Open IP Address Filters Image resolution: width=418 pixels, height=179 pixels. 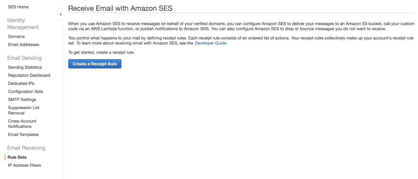coord(25,165)
